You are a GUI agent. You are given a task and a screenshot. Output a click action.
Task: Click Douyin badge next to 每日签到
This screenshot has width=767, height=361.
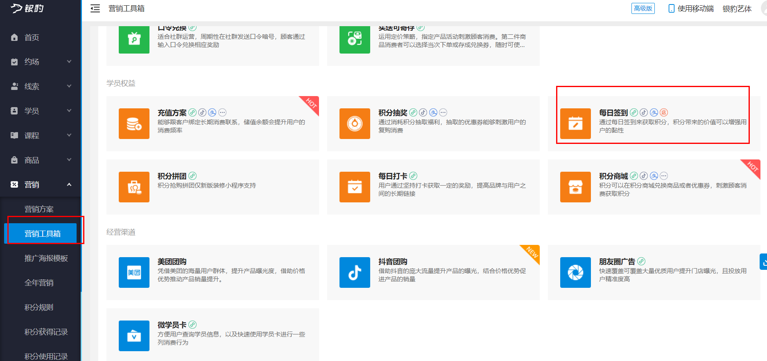(644, 112)
